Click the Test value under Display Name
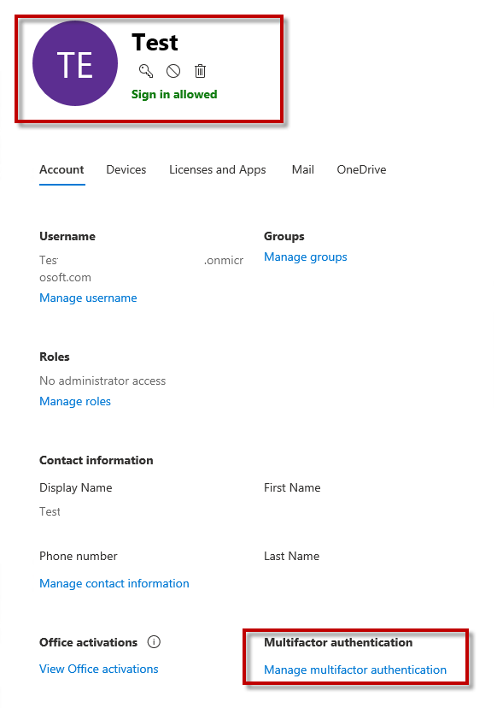Viewport: 497px width, 708px height. (50, 511)
